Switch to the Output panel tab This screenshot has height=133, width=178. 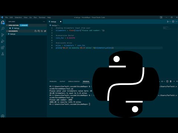[x=62, y=81]
